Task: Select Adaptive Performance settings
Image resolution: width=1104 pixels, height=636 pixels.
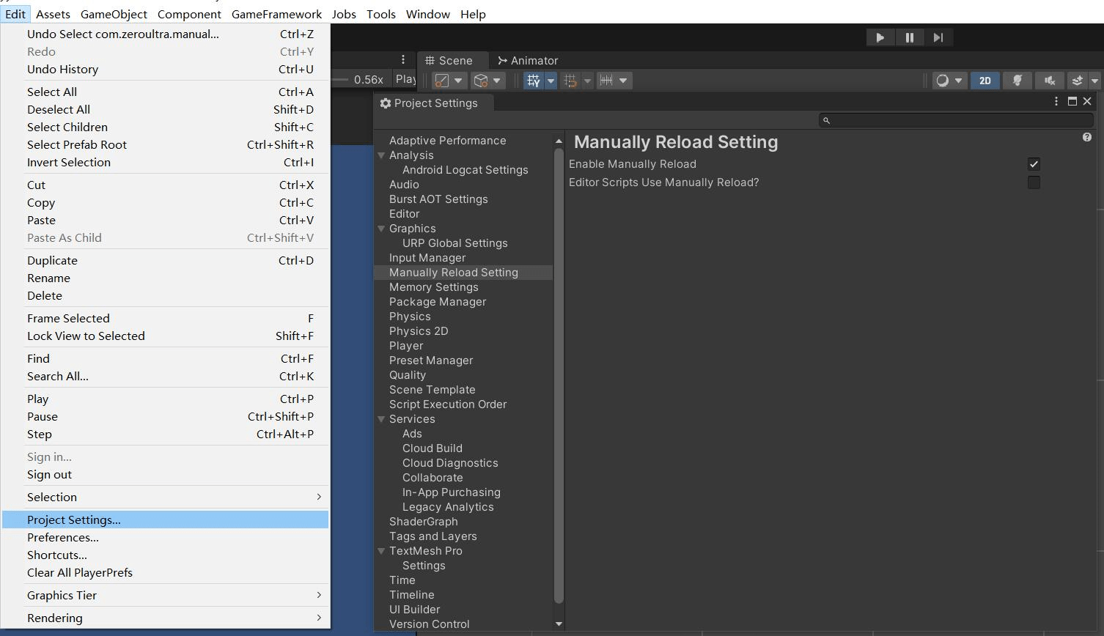Action: [447, 141]
